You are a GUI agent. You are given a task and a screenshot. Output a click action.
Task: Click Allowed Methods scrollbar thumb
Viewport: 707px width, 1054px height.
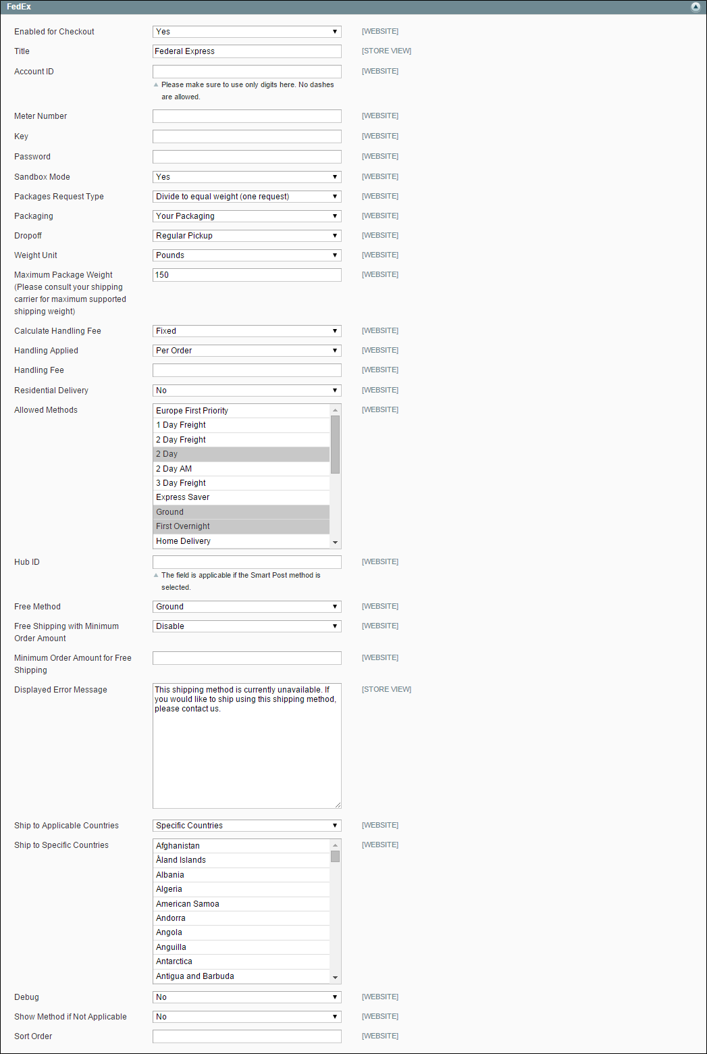pyautogui.click(x=335, y=445)
